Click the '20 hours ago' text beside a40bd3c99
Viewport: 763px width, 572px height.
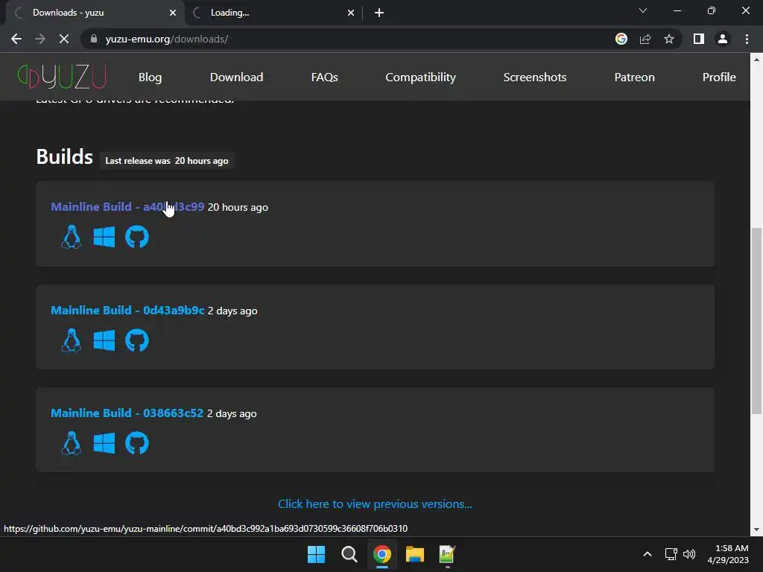click(x=238, y=207)
